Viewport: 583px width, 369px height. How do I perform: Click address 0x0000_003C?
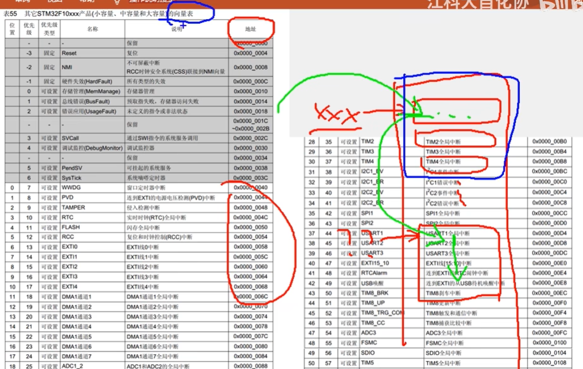click(x=251, y=178)
